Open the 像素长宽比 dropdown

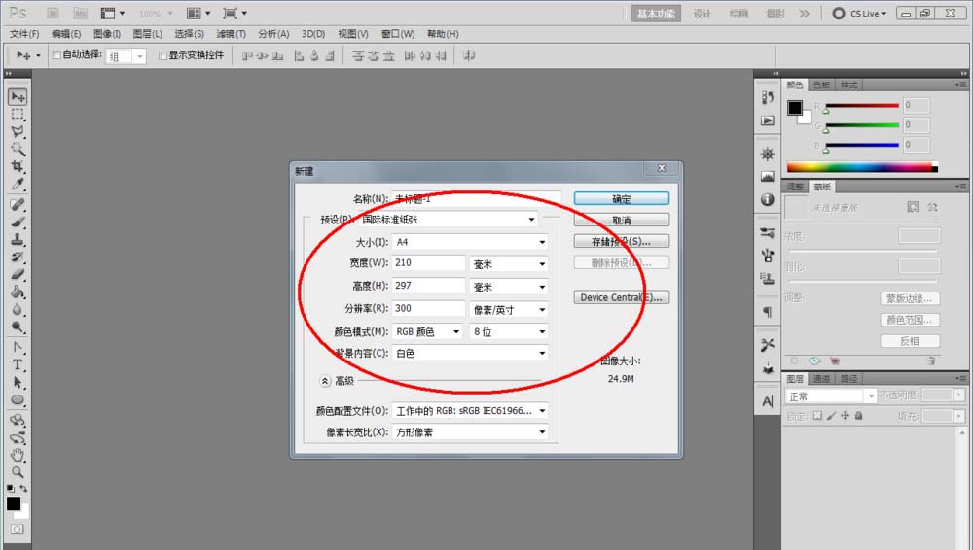470,432
